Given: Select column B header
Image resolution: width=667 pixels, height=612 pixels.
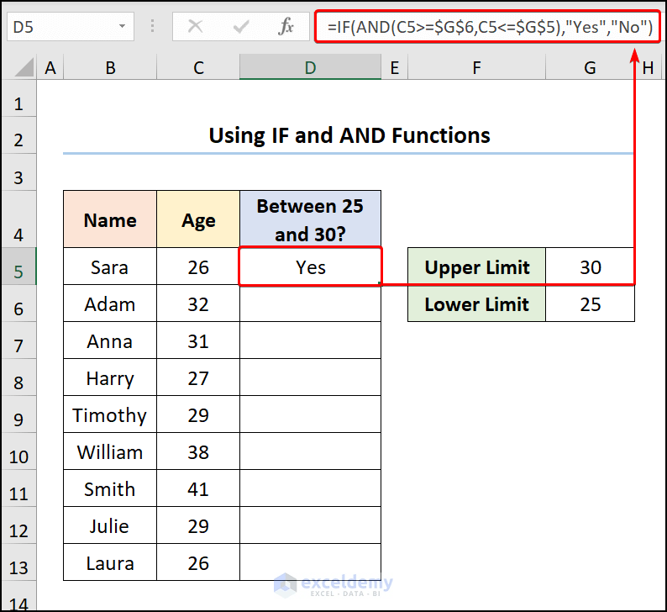Looking at the screenshot, I should pyautogui.click(x=110, y=67).
